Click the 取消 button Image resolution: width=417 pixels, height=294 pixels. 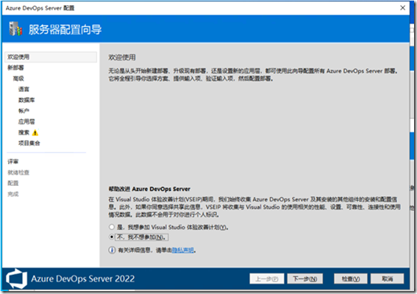point(387,279)
